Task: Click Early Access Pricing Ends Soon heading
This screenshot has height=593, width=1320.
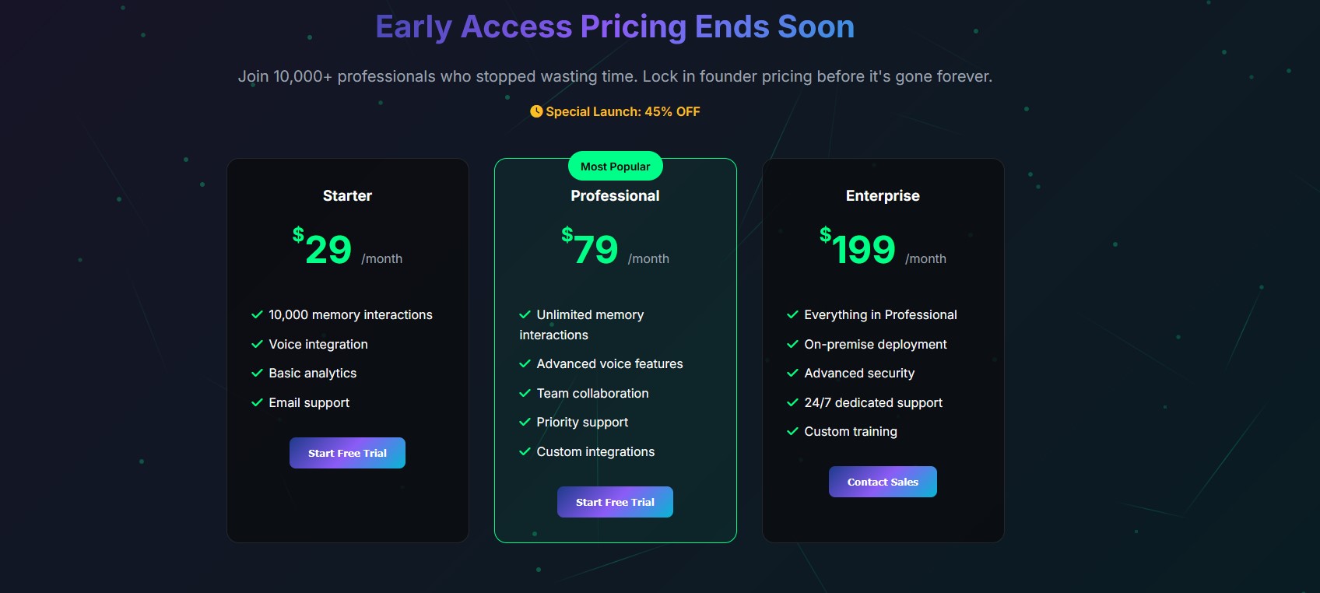Action: click(615, 27)
